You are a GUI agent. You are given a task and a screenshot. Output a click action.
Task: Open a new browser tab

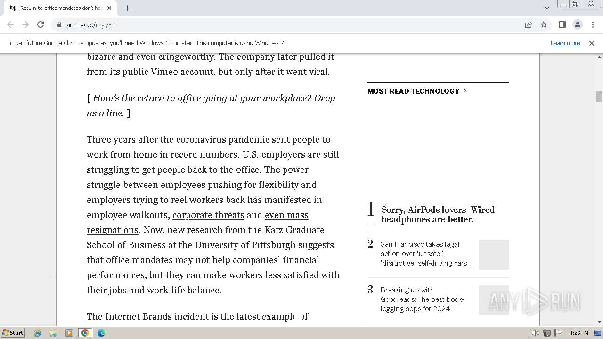(127, 8)
